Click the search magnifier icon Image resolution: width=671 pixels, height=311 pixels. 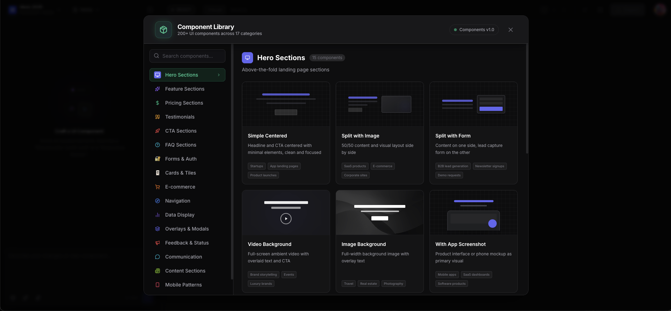[156, 56]
